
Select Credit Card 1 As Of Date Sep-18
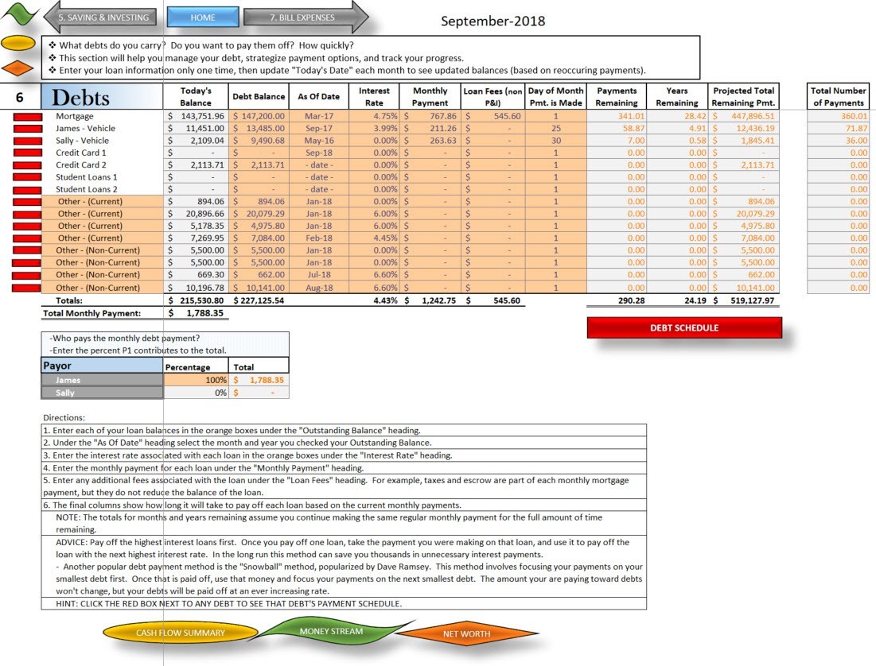coord(318,153)
